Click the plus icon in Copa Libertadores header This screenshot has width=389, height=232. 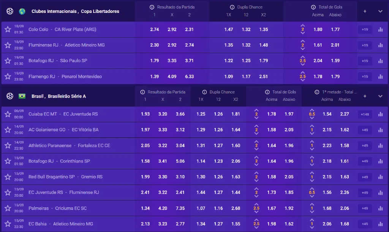click(365, 11)
